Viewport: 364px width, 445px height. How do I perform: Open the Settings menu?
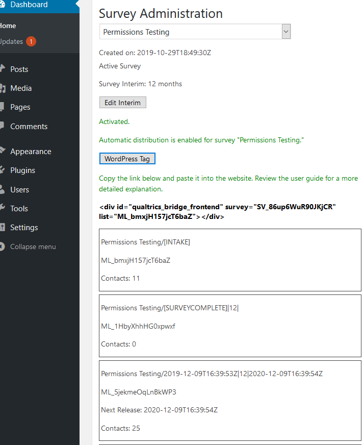point(24,228)
